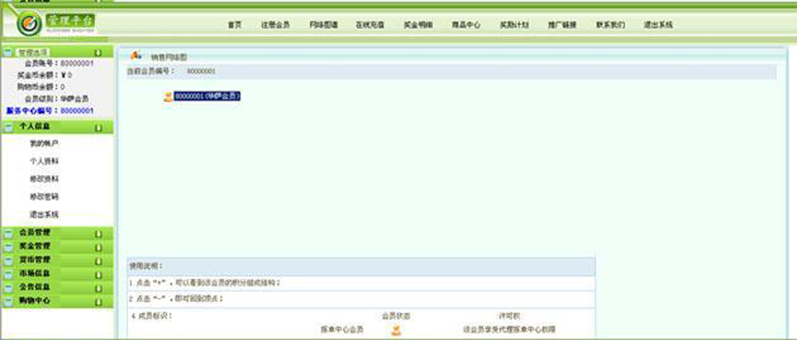Click 退出系统 under 个人信息 in the sidebar
The image size is (797, 340).
tap(44, 214)
